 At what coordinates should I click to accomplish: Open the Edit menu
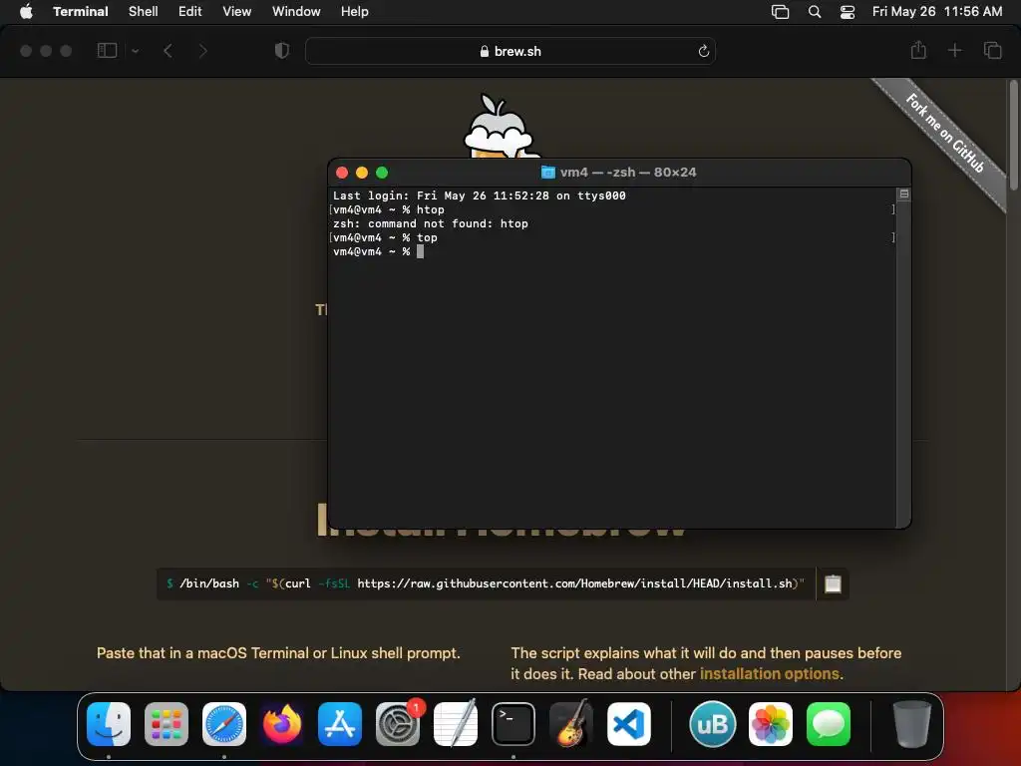click(x=189, y=11)
